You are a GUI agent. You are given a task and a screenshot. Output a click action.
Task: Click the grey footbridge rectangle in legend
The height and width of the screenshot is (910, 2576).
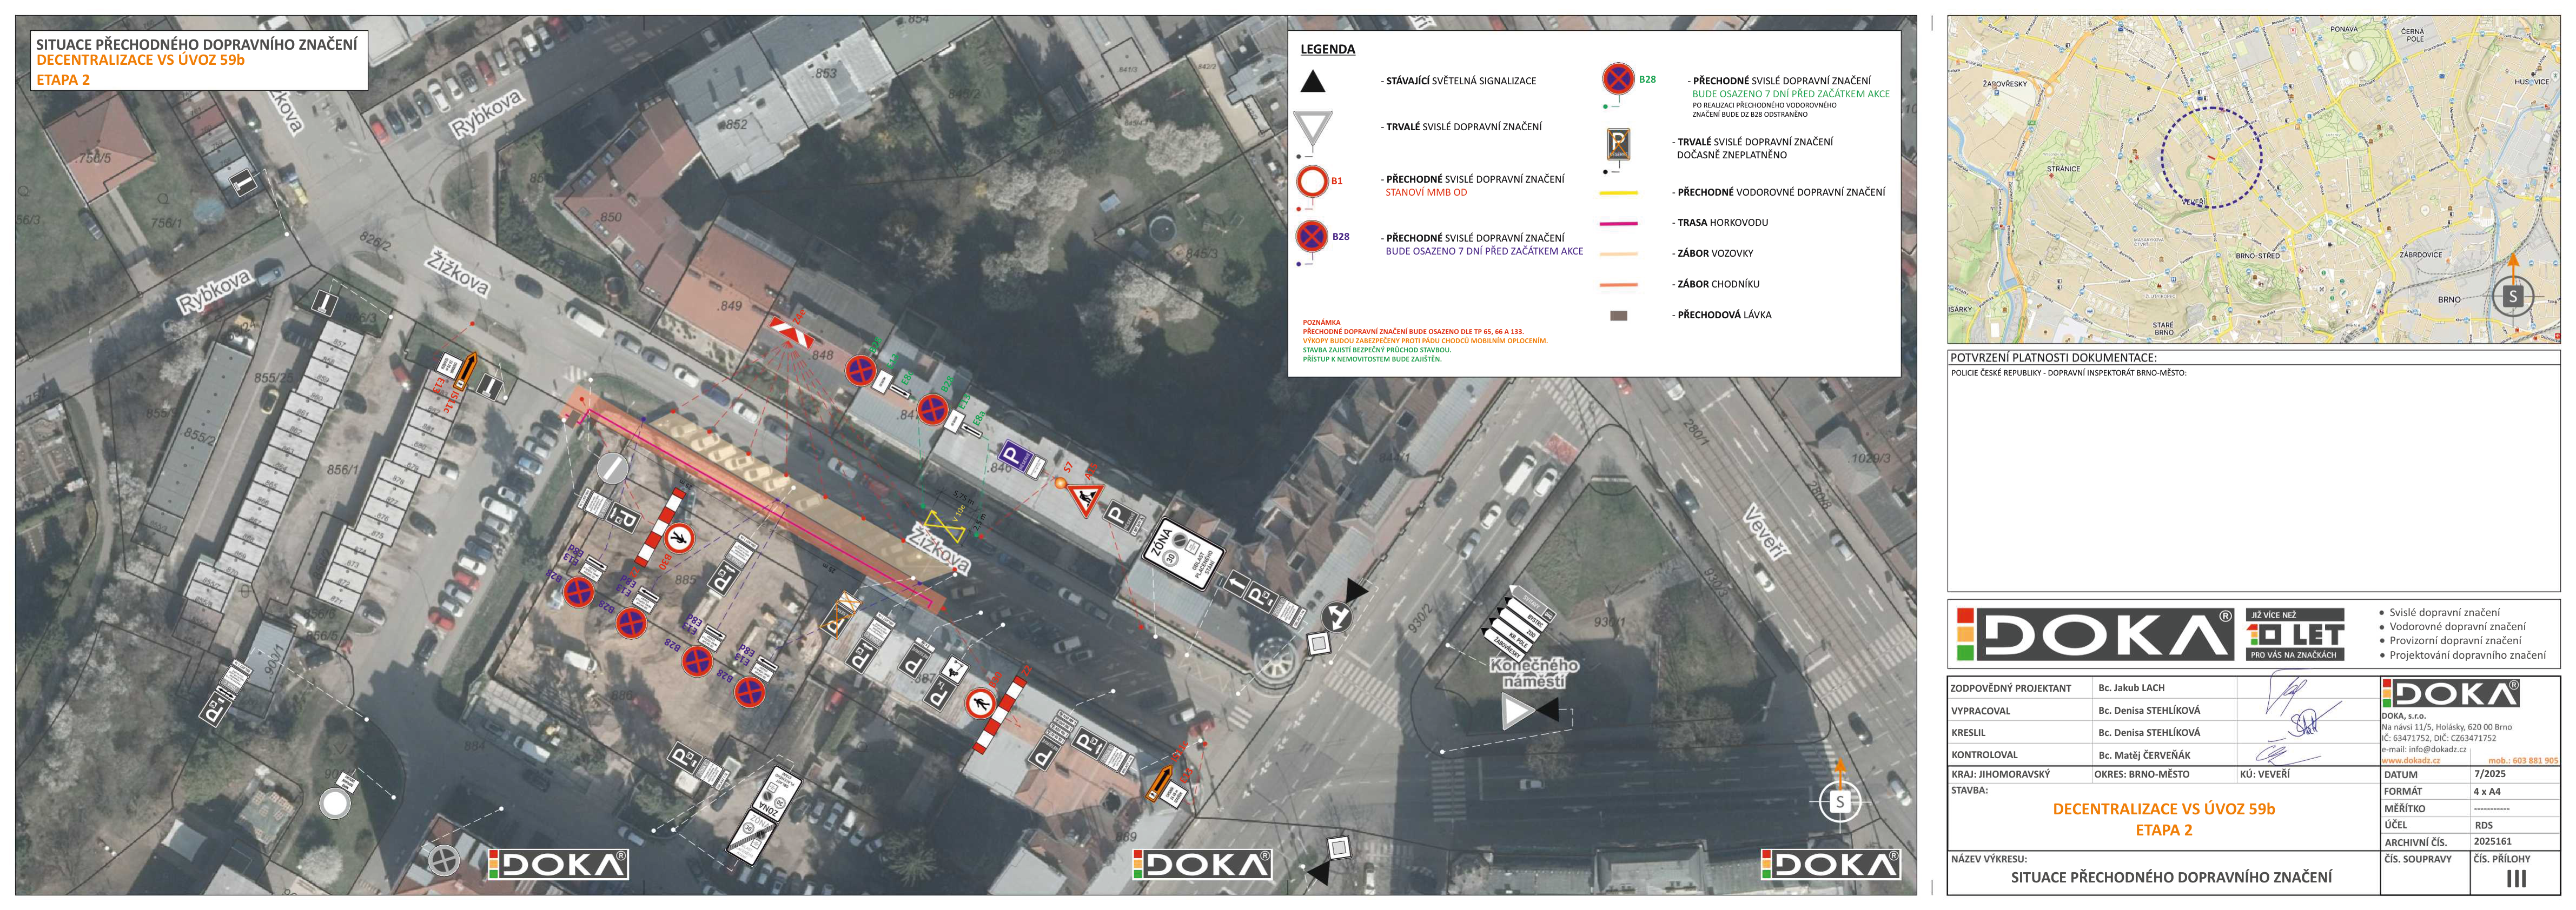click(x=1618, y=316)
